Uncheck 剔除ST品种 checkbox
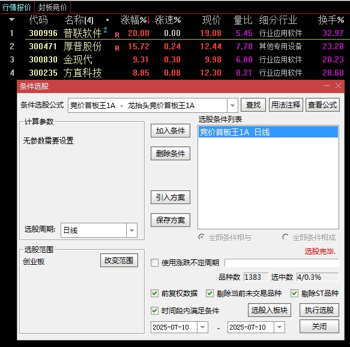The height and width of the screenshot is (347, 350). (x=294, y=293)
